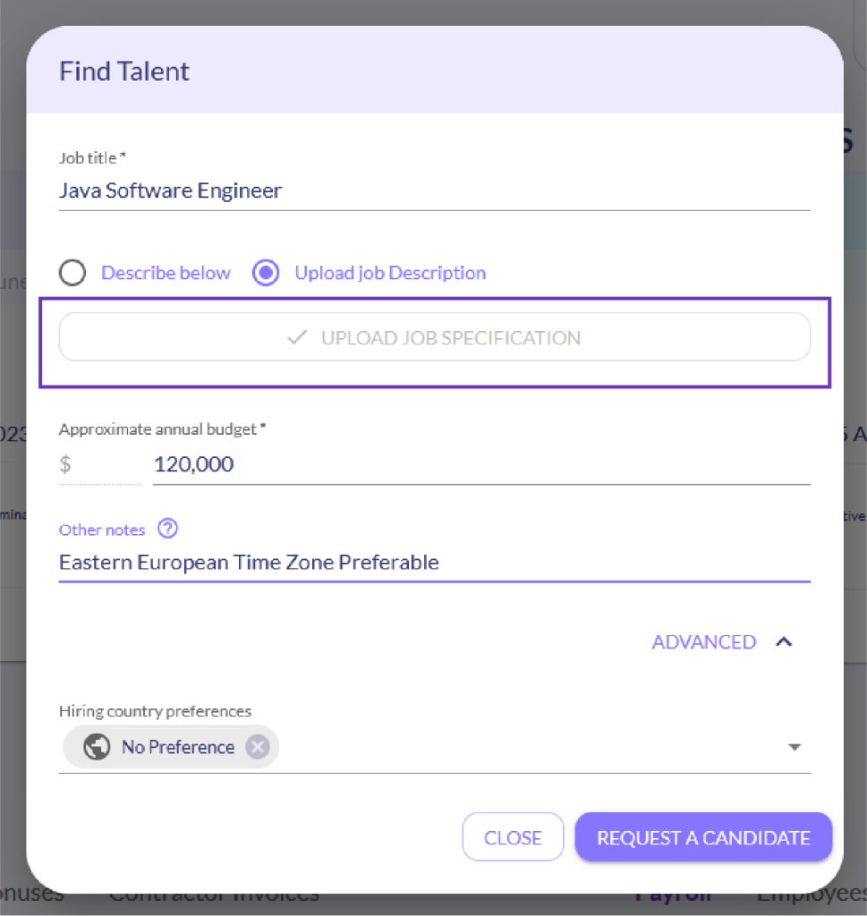Switch to the Payroll tab in background
The height and width of the screenshot is (916, 867).
point(673,893)
